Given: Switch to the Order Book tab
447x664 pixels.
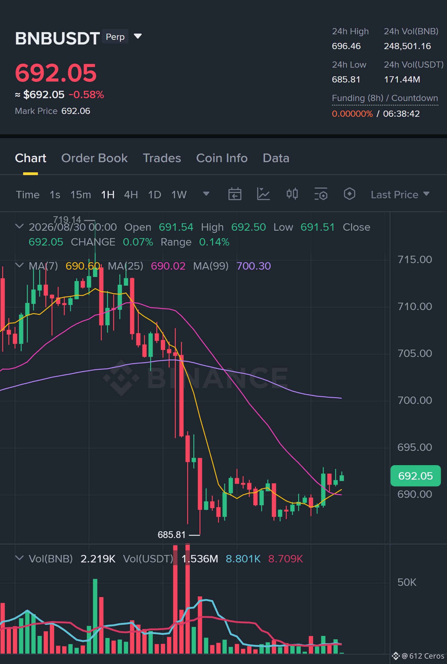Looking at the screenshot, I should (94, 158).
